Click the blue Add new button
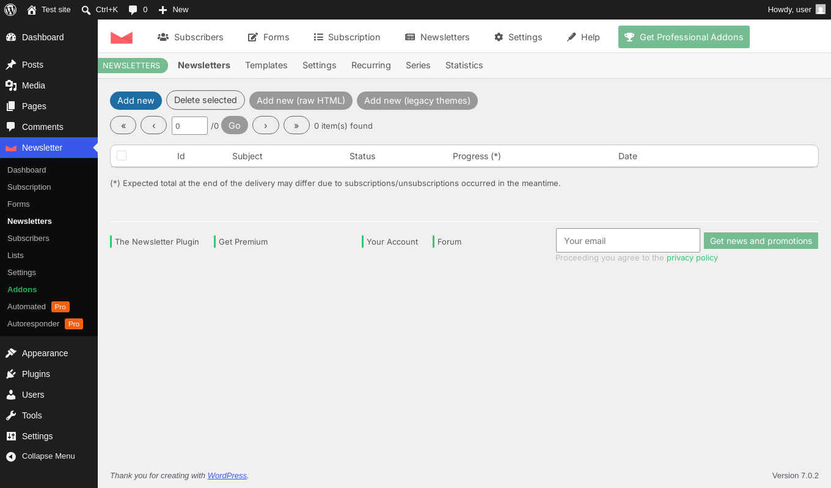 click(136, 101)
